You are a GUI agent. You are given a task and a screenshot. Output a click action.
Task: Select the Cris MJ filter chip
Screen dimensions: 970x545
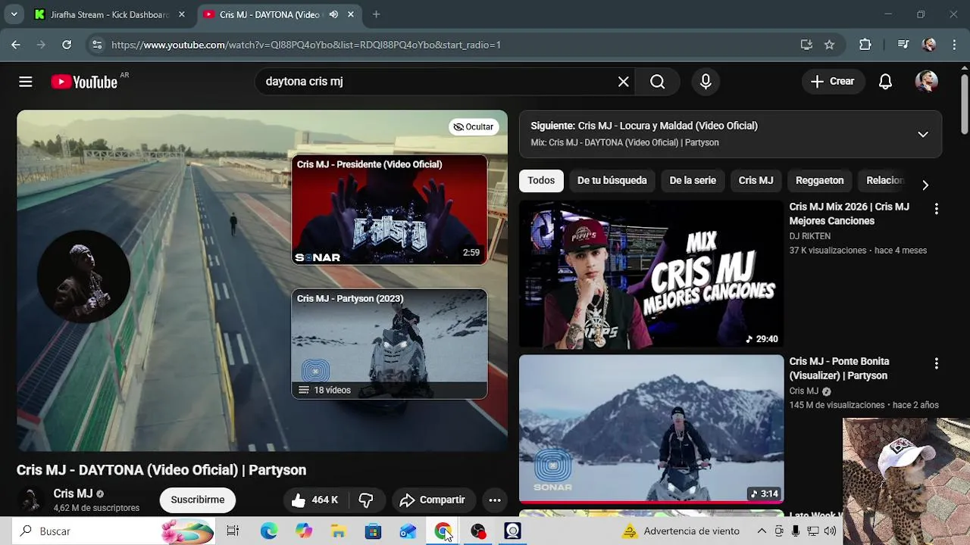coord(756,180)
